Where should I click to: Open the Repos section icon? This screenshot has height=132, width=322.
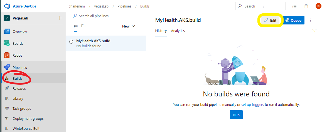tap(7, 55)
